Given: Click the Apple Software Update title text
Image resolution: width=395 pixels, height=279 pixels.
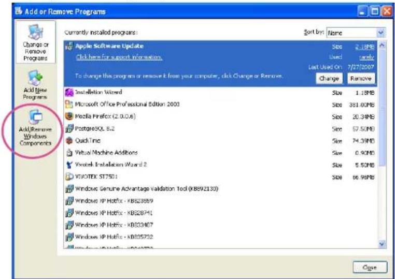Looking at the screenshot, I should [x=109, y=46].
